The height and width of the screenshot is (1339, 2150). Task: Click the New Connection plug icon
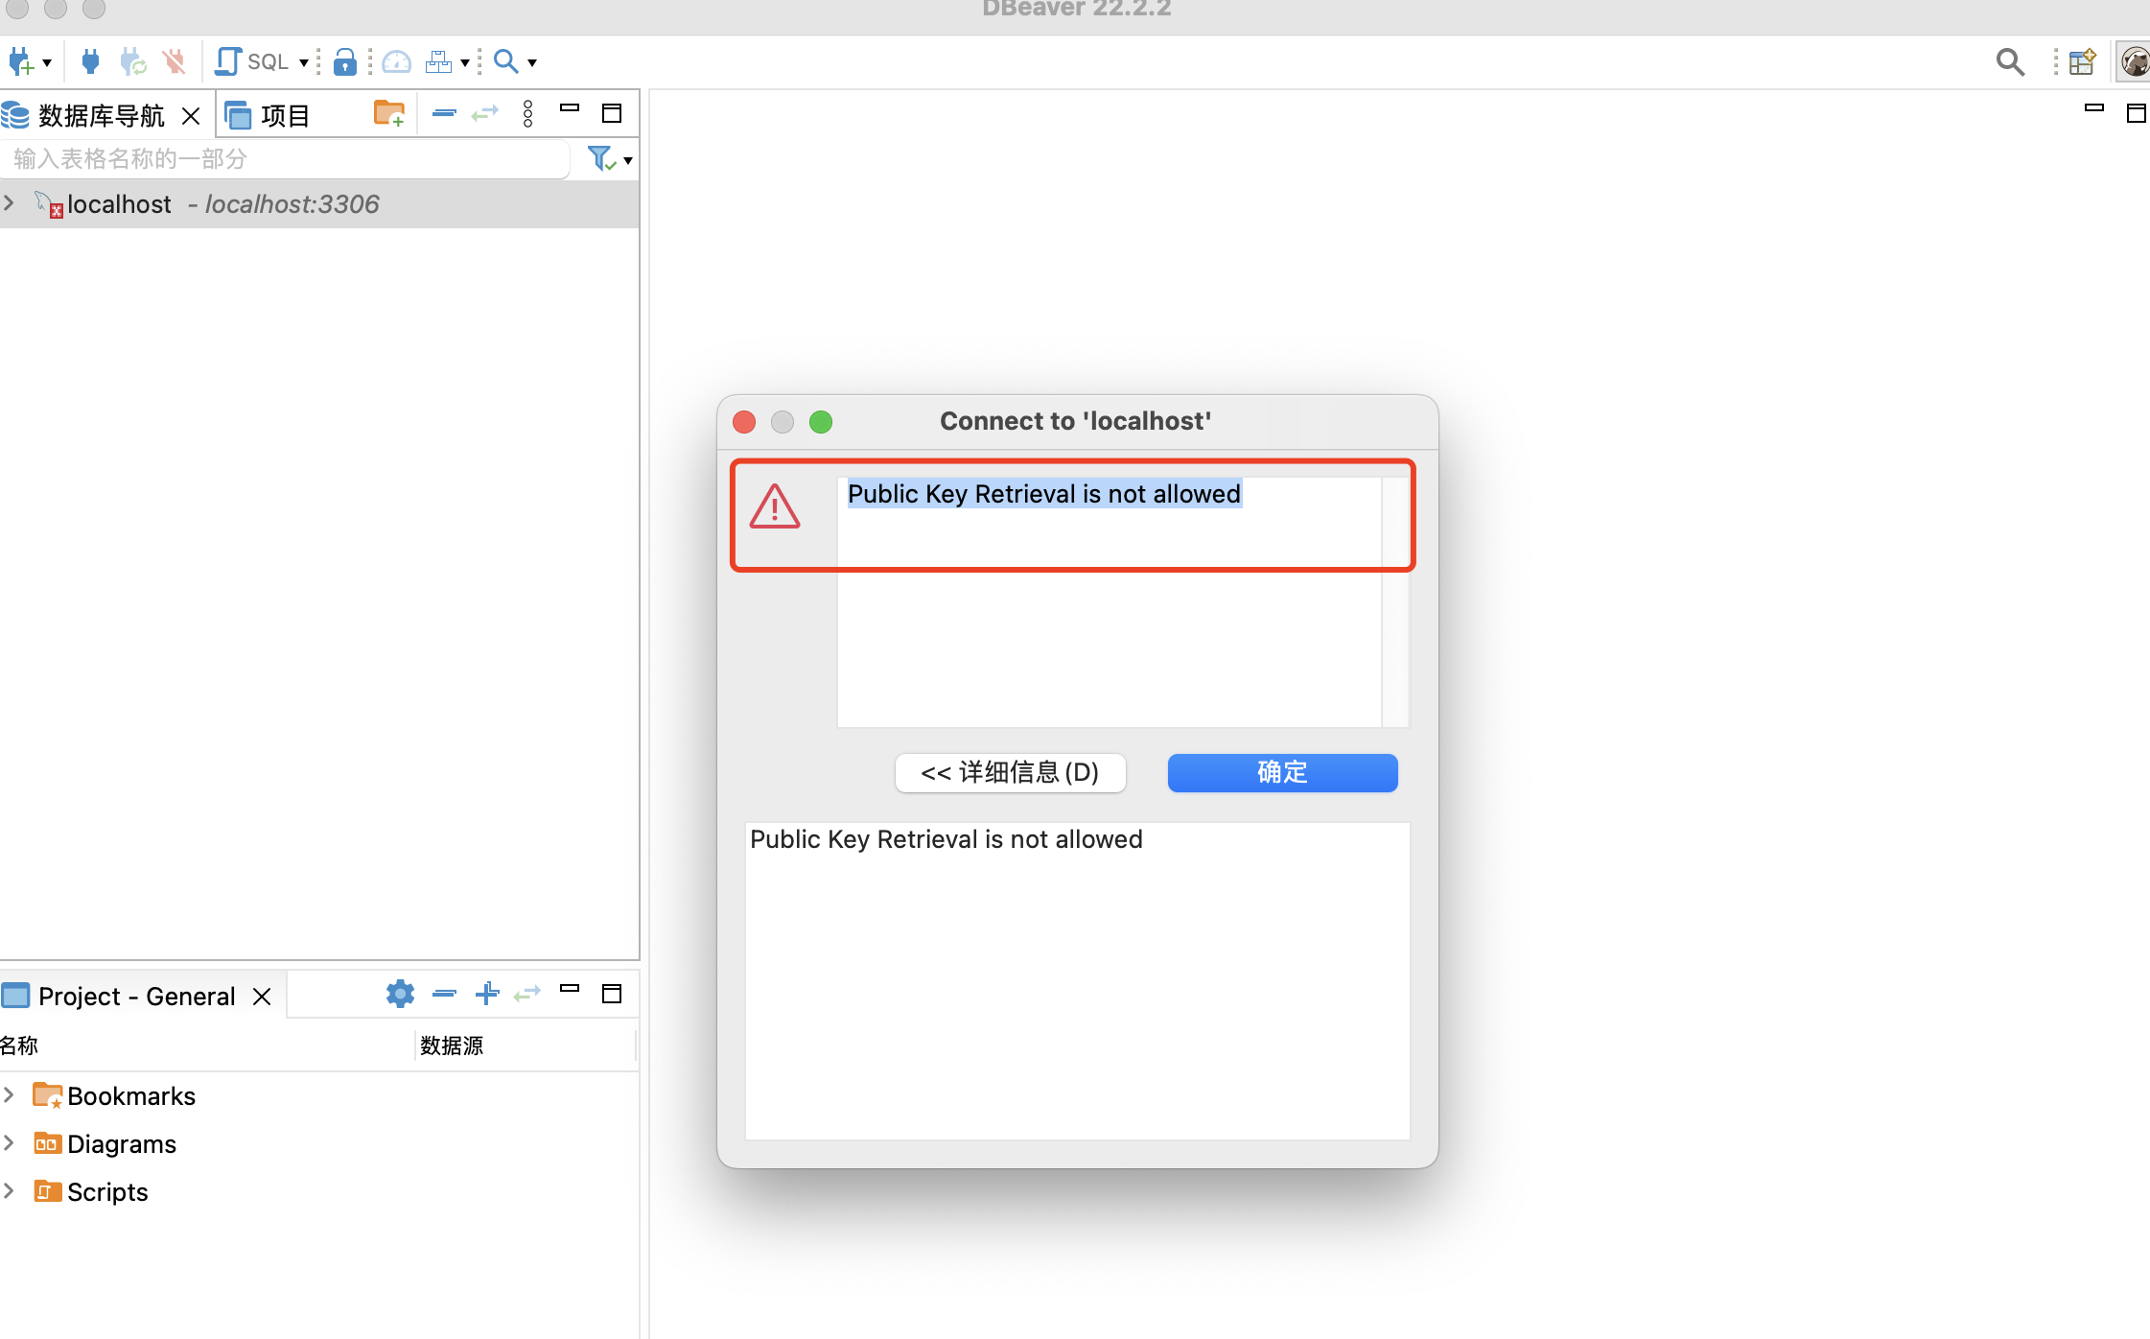click(21, 62)
